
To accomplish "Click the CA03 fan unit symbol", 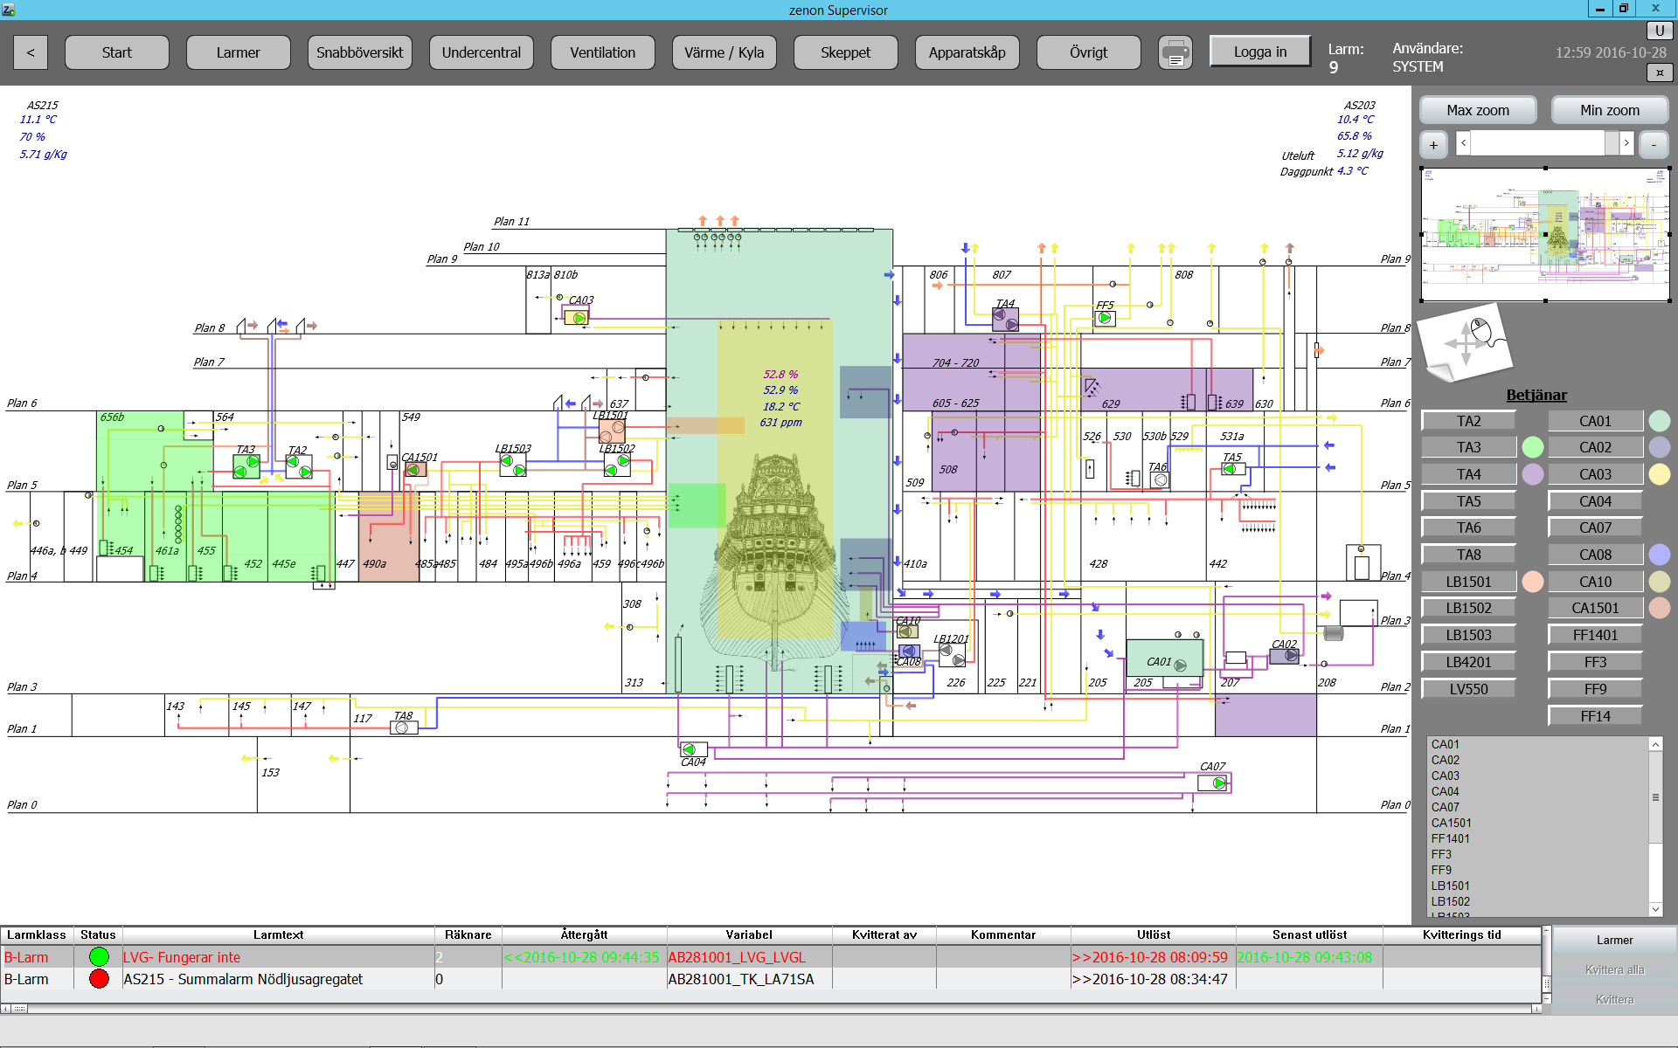I will coord(576,318).
